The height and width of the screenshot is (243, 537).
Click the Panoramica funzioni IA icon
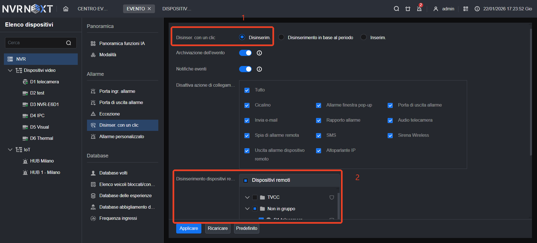[x=93, y=43]
